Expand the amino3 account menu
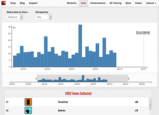The height and width of the screenshot is (115, 159). click(x=151, y=3)
